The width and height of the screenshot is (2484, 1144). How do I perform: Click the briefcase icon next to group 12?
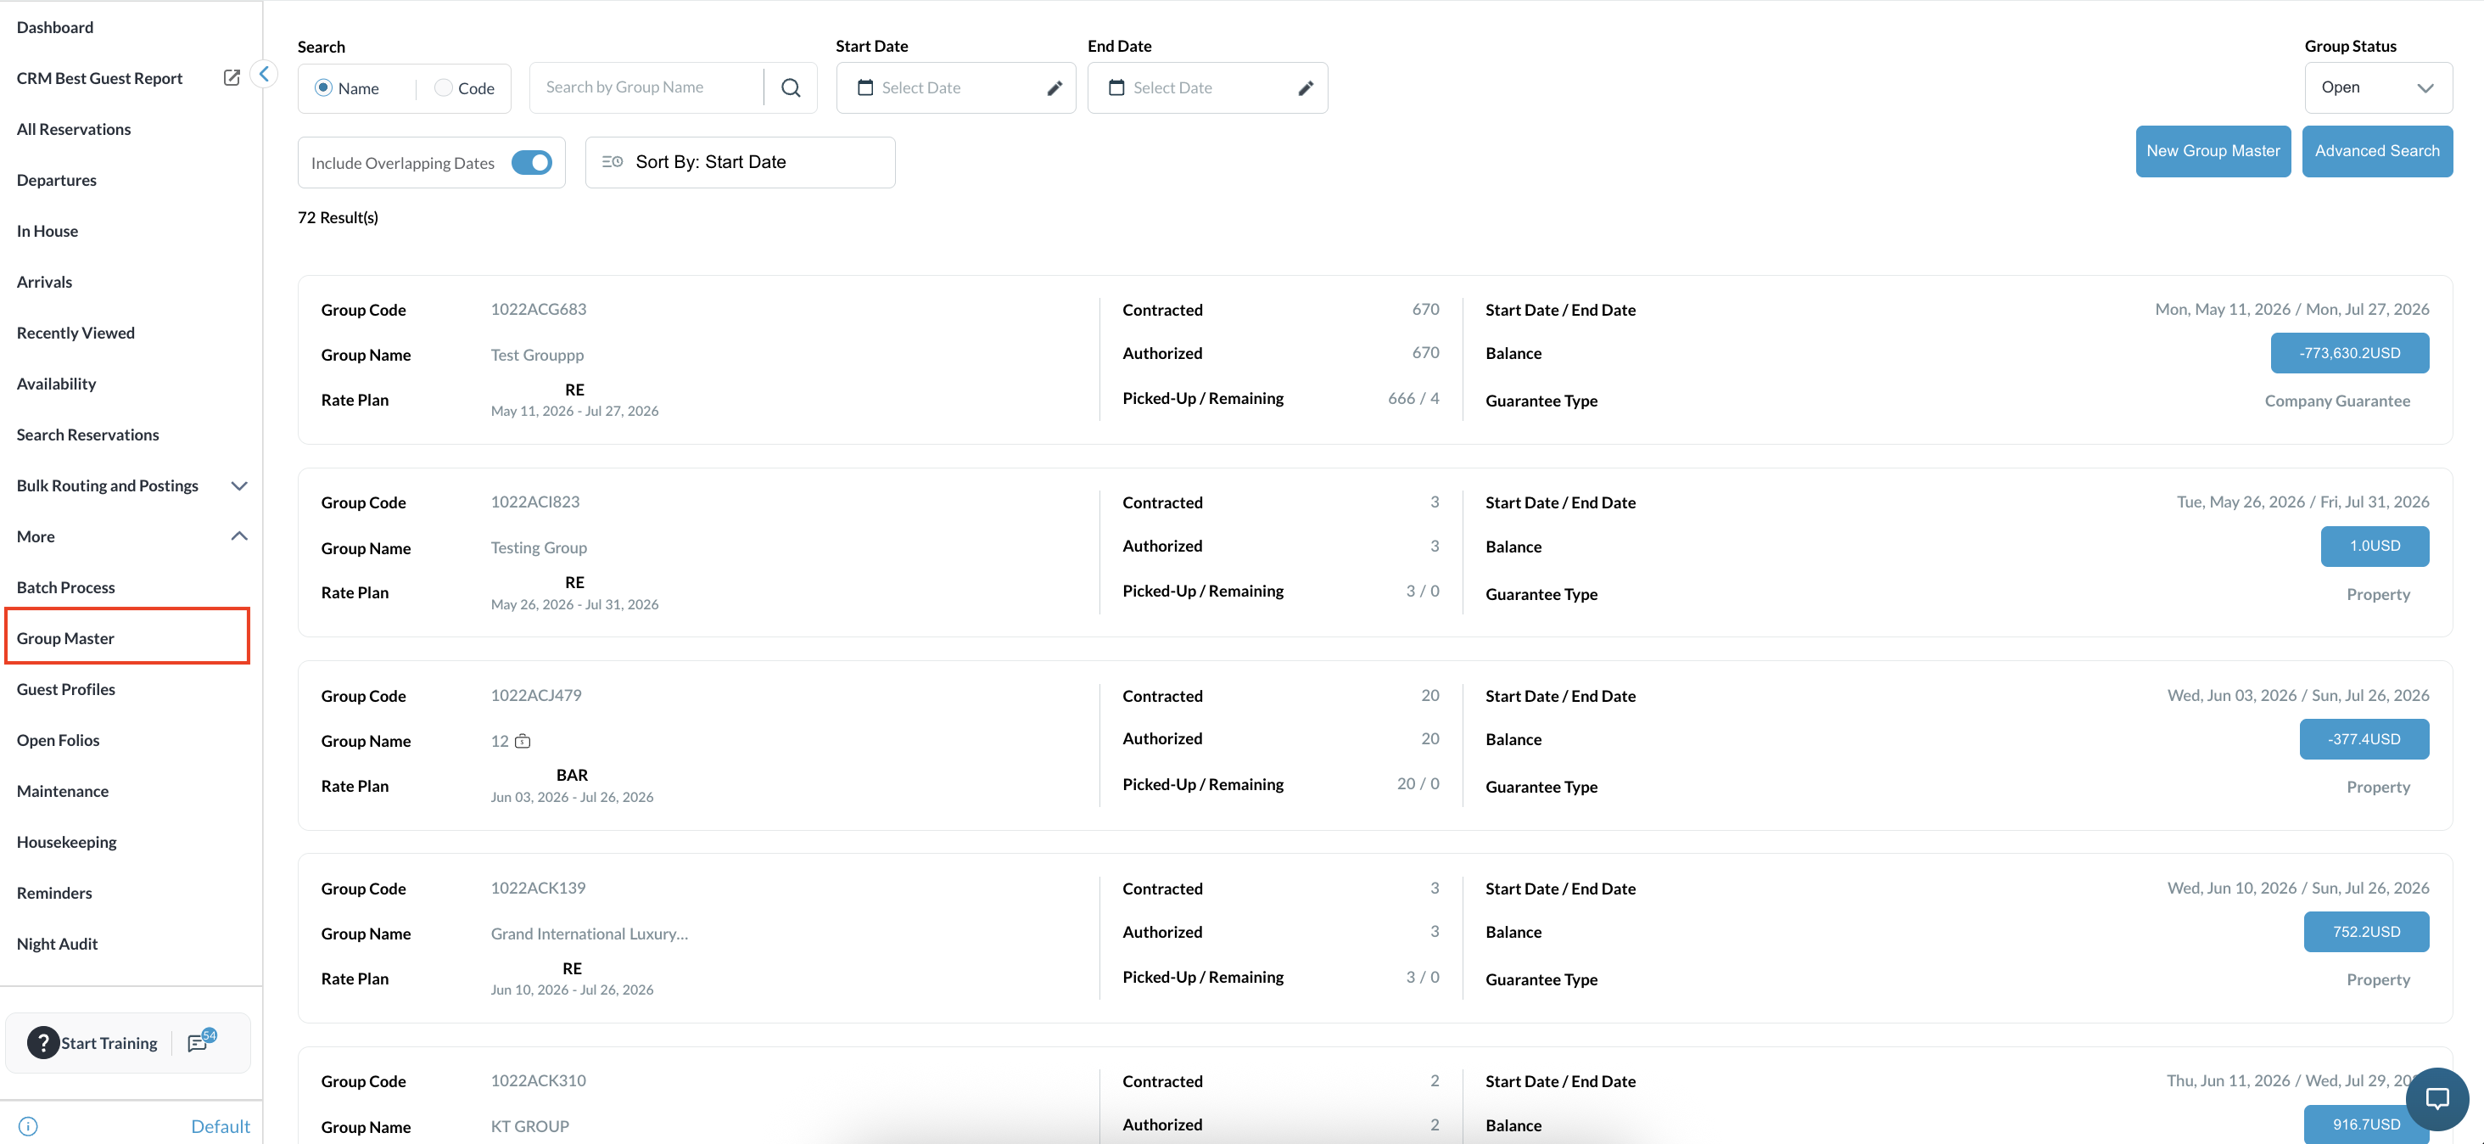coord(523,741)
